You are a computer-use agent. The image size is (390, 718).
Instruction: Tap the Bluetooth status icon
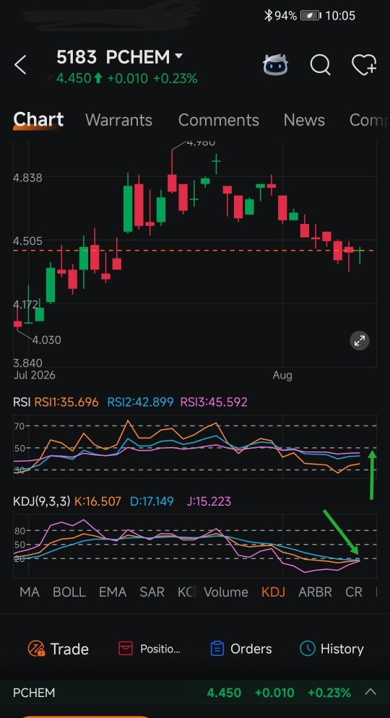click(x=268, y=15)
